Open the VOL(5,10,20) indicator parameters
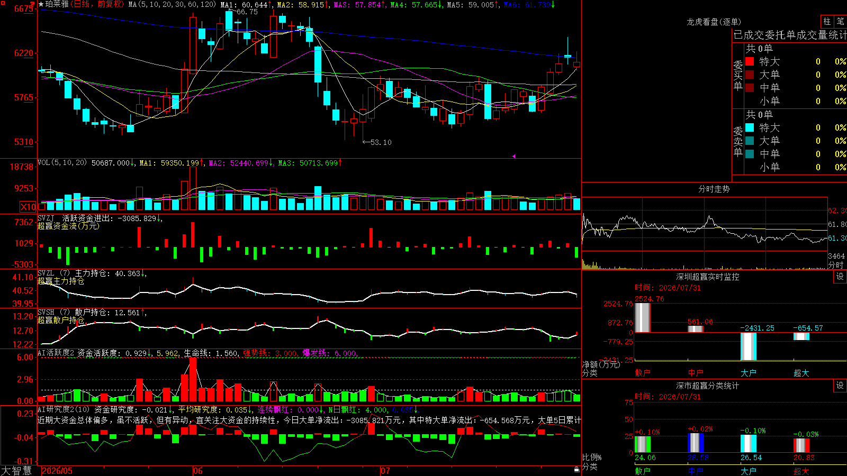 coord(62,163)
